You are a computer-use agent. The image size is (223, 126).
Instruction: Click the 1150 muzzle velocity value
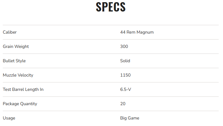(125, 75)
